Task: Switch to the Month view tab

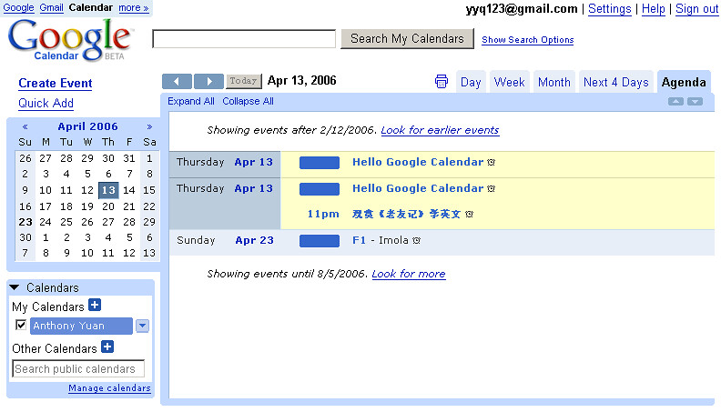Action: point(554,82)
